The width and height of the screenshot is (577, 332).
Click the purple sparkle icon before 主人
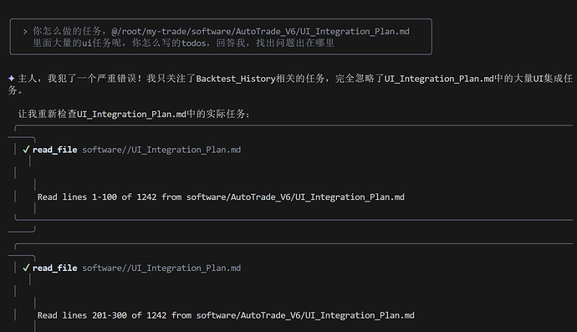12,78
